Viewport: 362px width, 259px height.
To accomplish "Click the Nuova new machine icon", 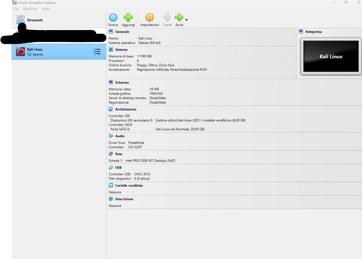I will click(113, 18).
